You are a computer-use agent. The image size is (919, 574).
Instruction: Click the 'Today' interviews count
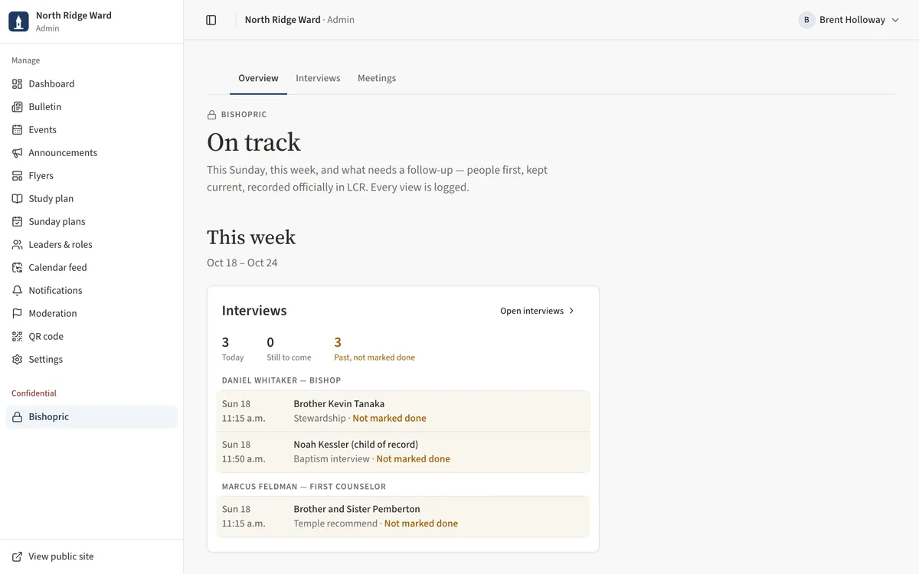pyautogui.click(x=225, y=342)
